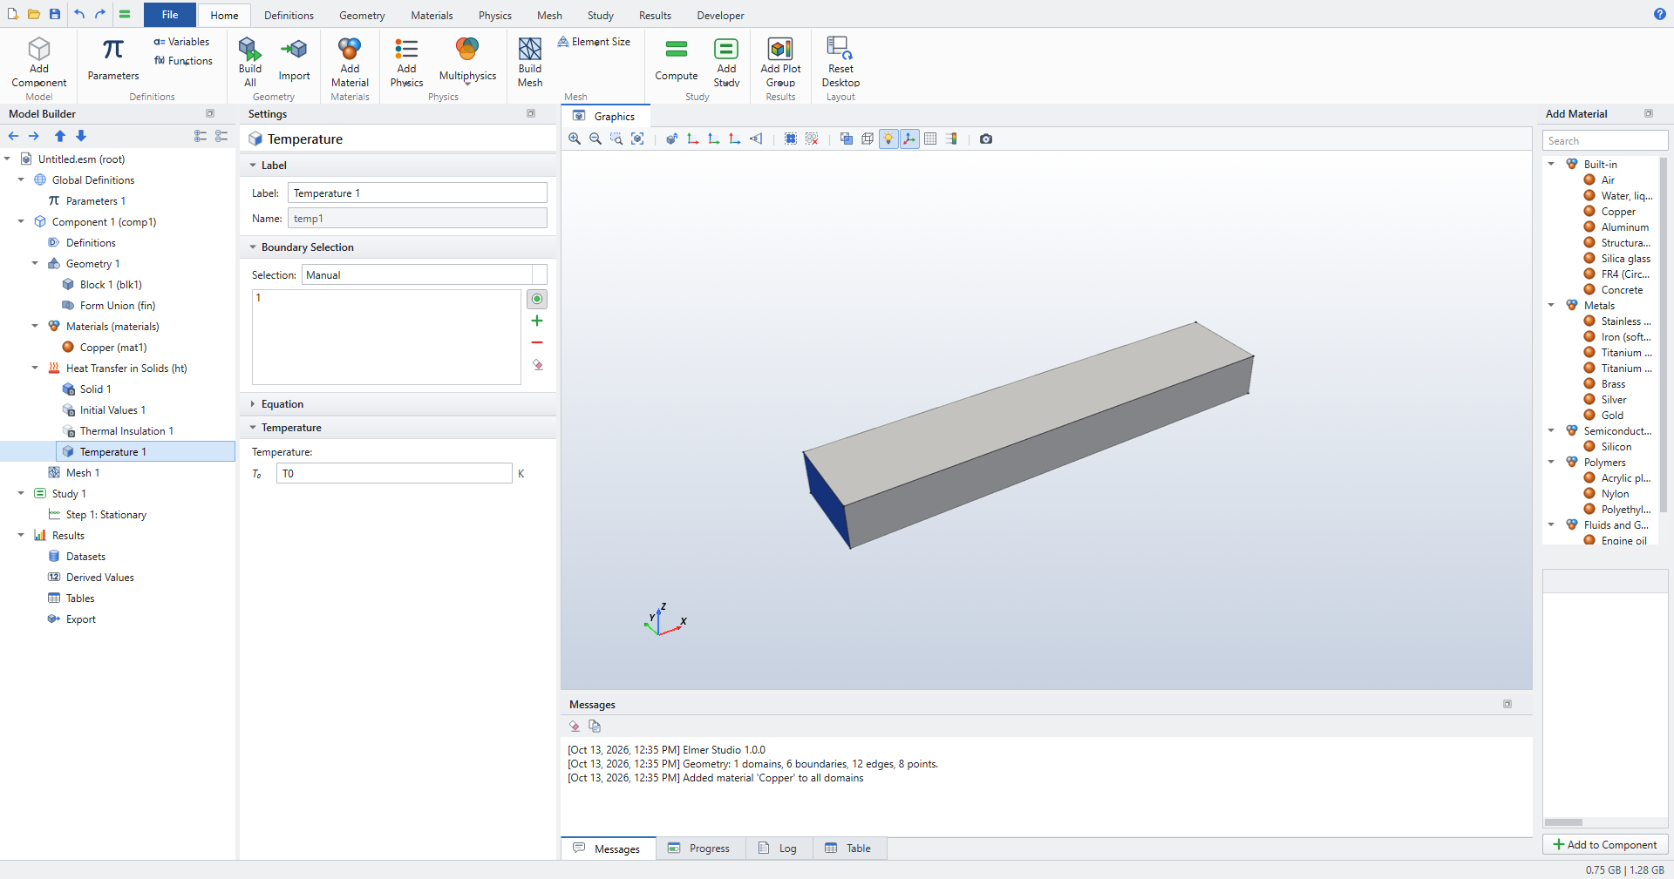
Task: Collapse the Study 1 tree node
Action: point(21,494)
